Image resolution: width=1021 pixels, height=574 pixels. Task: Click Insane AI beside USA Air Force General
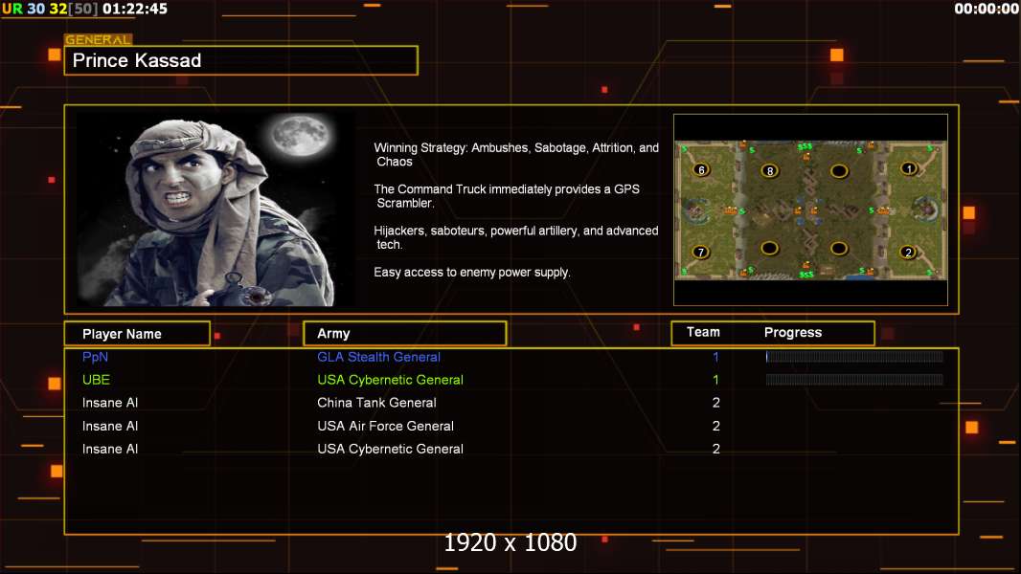(x=110, y=426)
